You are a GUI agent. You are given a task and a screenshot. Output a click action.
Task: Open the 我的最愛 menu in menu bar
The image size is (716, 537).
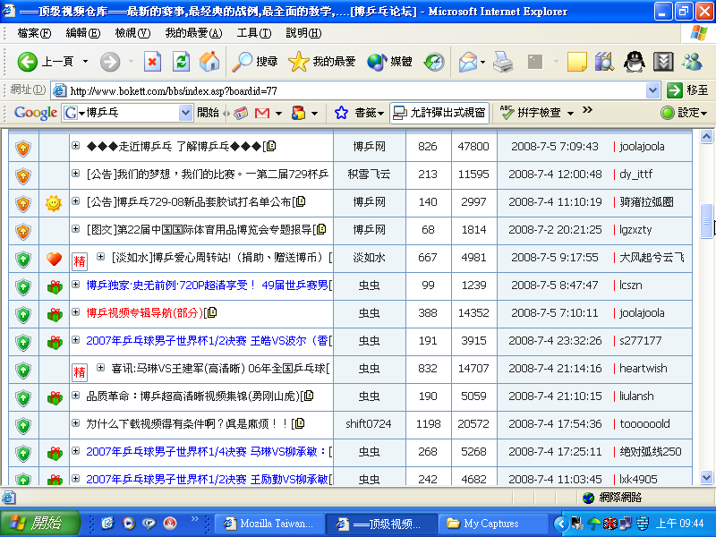pyautogui.click(x=193, y=33)
